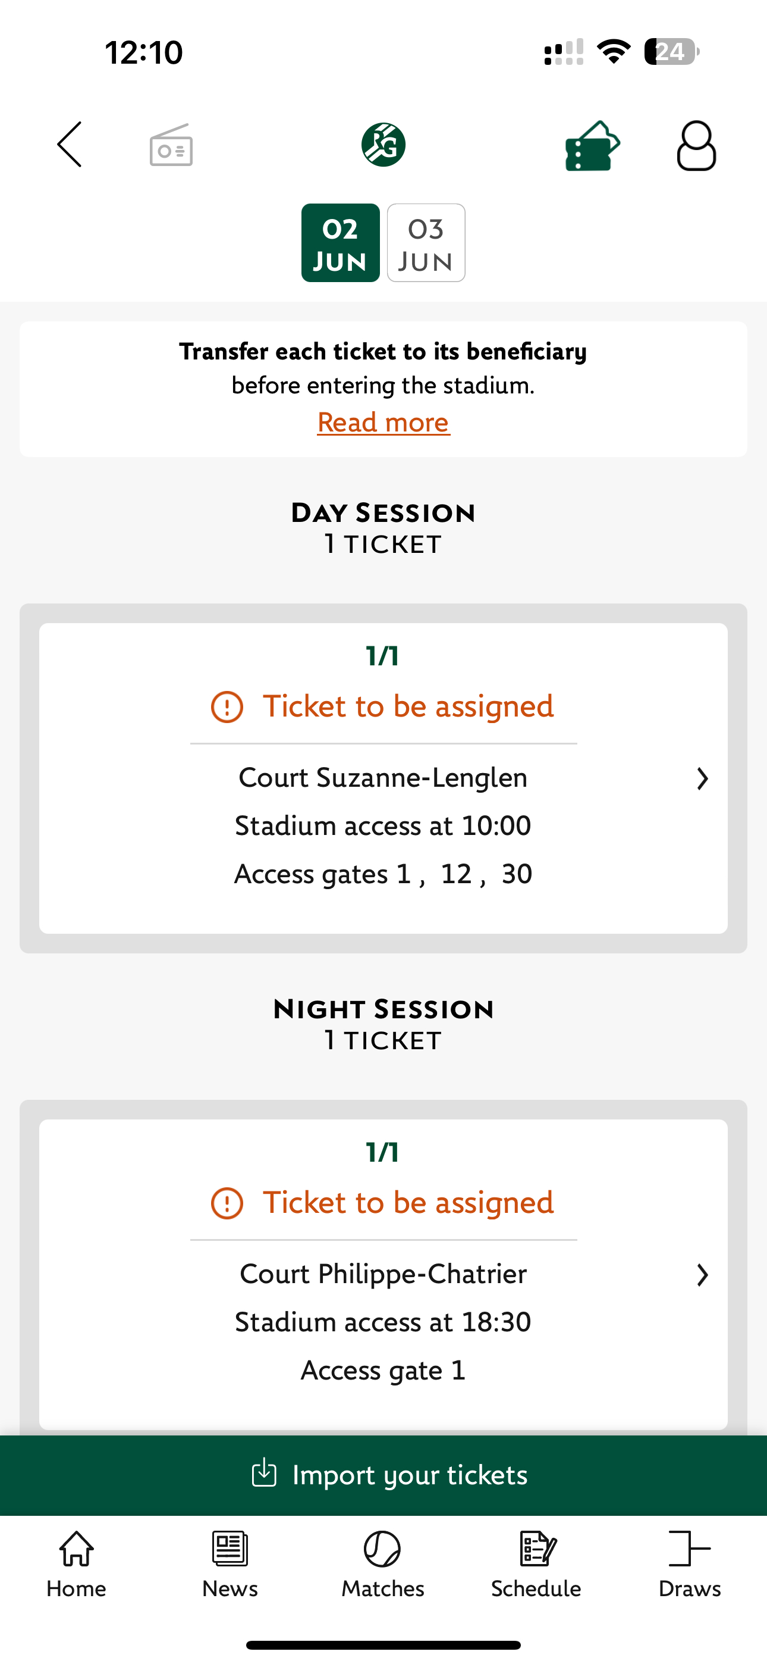
Task: Expand the Court Philippe-Chatrier ticket chevron
Action: pos(702,1275)
